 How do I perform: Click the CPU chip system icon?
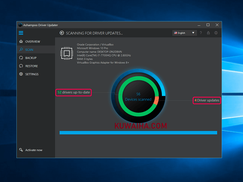click(67, 53)
